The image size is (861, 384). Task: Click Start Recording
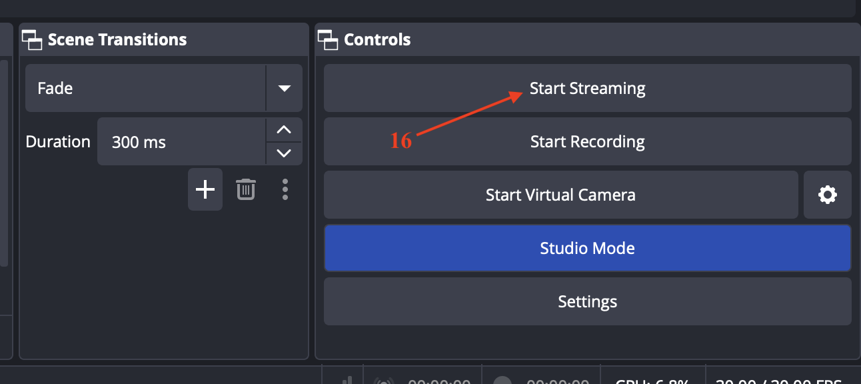coord(587,141)
